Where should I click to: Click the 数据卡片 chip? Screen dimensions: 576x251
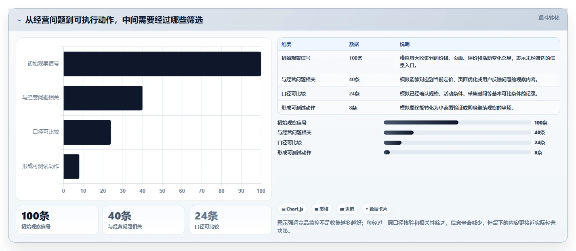click(376, 209)
